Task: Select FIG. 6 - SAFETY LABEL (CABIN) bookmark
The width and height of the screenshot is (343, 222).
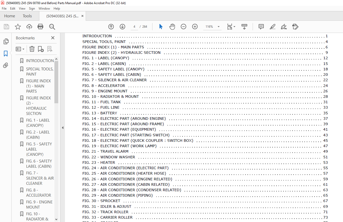Action: 39,164
